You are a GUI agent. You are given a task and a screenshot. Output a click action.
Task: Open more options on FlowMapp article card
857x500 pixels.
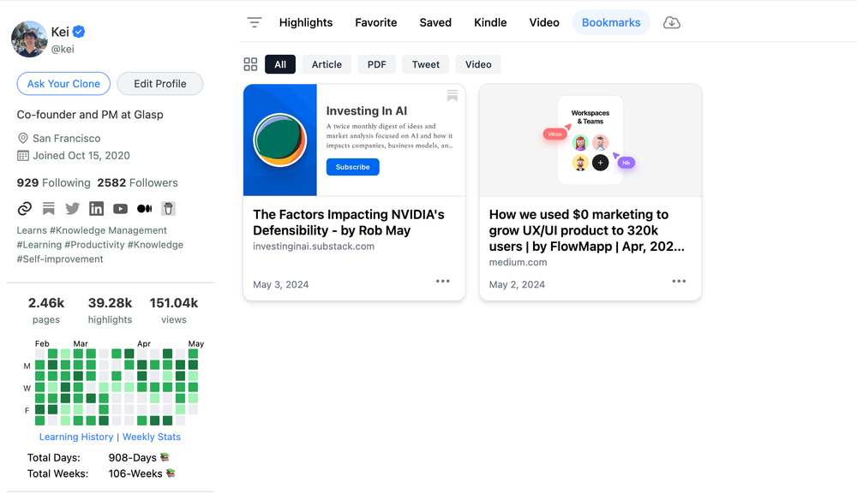tap(679, 281)
